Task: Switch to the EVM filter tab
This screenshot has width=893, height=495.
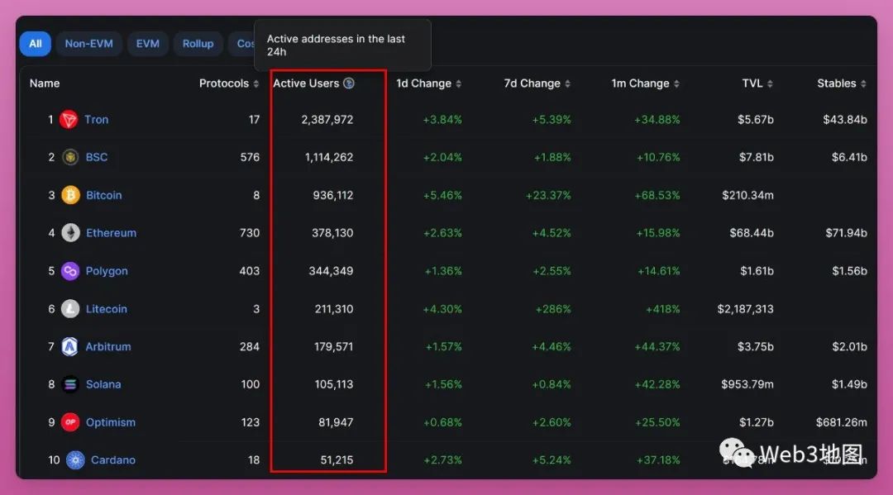Action: (147, 44)
